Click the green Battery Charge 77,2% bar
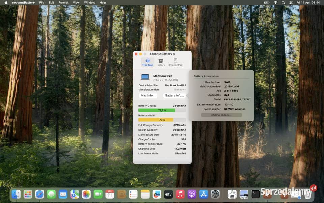Viewport: 324px width, 203px height. click(162, 110)
